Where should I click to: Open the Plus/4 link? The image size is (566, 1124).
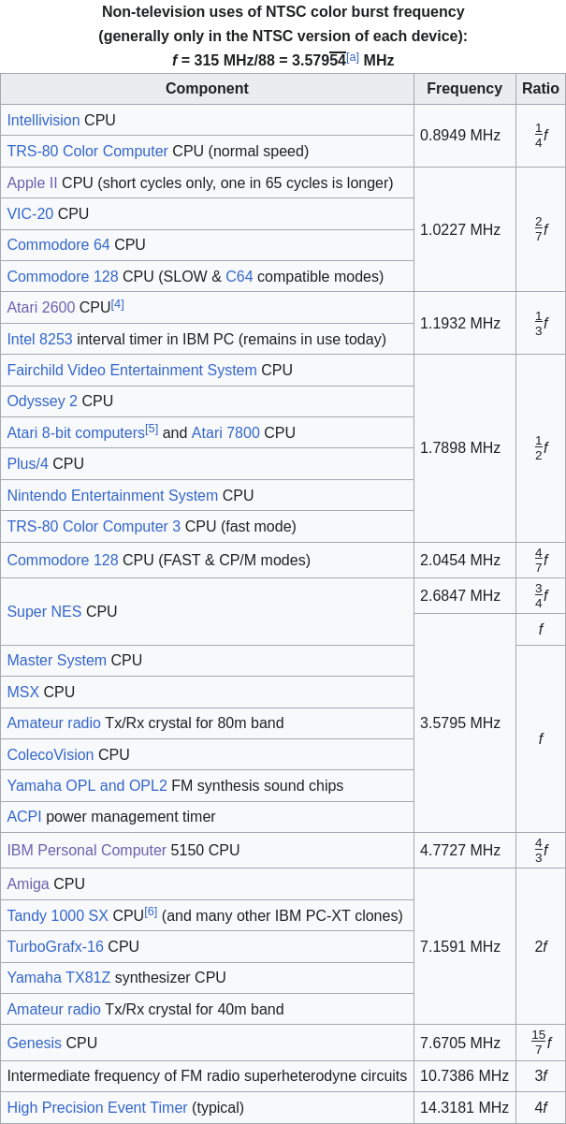[x=27, y=463]
